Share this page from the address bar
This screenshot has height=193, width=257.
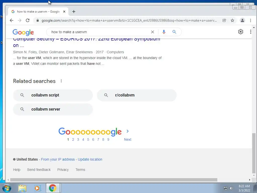click(x=224, y=20)
